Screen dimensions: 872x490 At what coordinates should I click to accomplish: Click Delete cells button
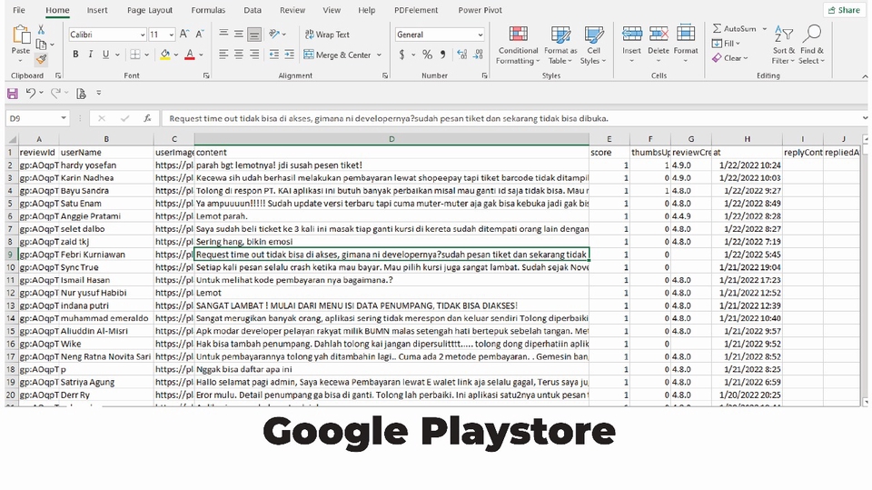tap(659, 44)
